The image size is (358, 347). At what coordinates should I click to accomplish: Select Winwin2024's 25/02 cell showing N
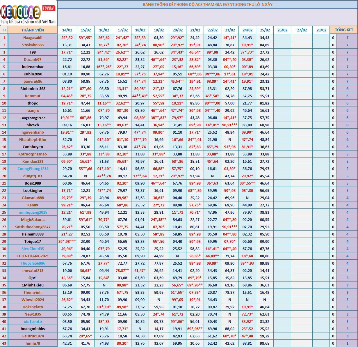click(265, 300)
